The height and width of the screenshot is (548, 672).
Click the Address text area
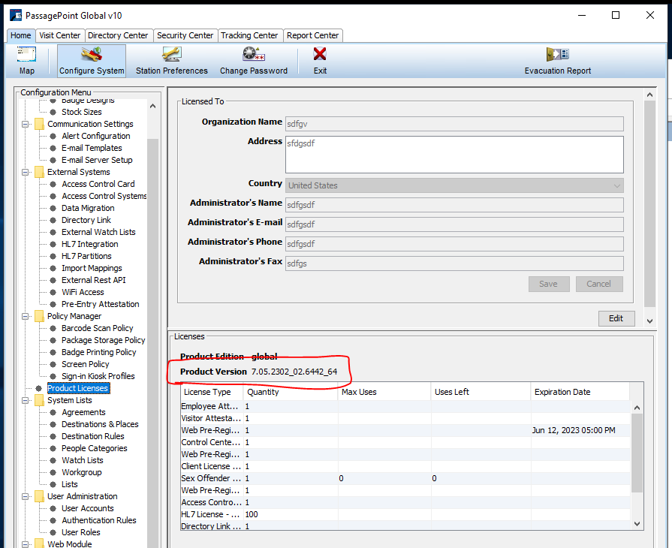coord(454,155)
